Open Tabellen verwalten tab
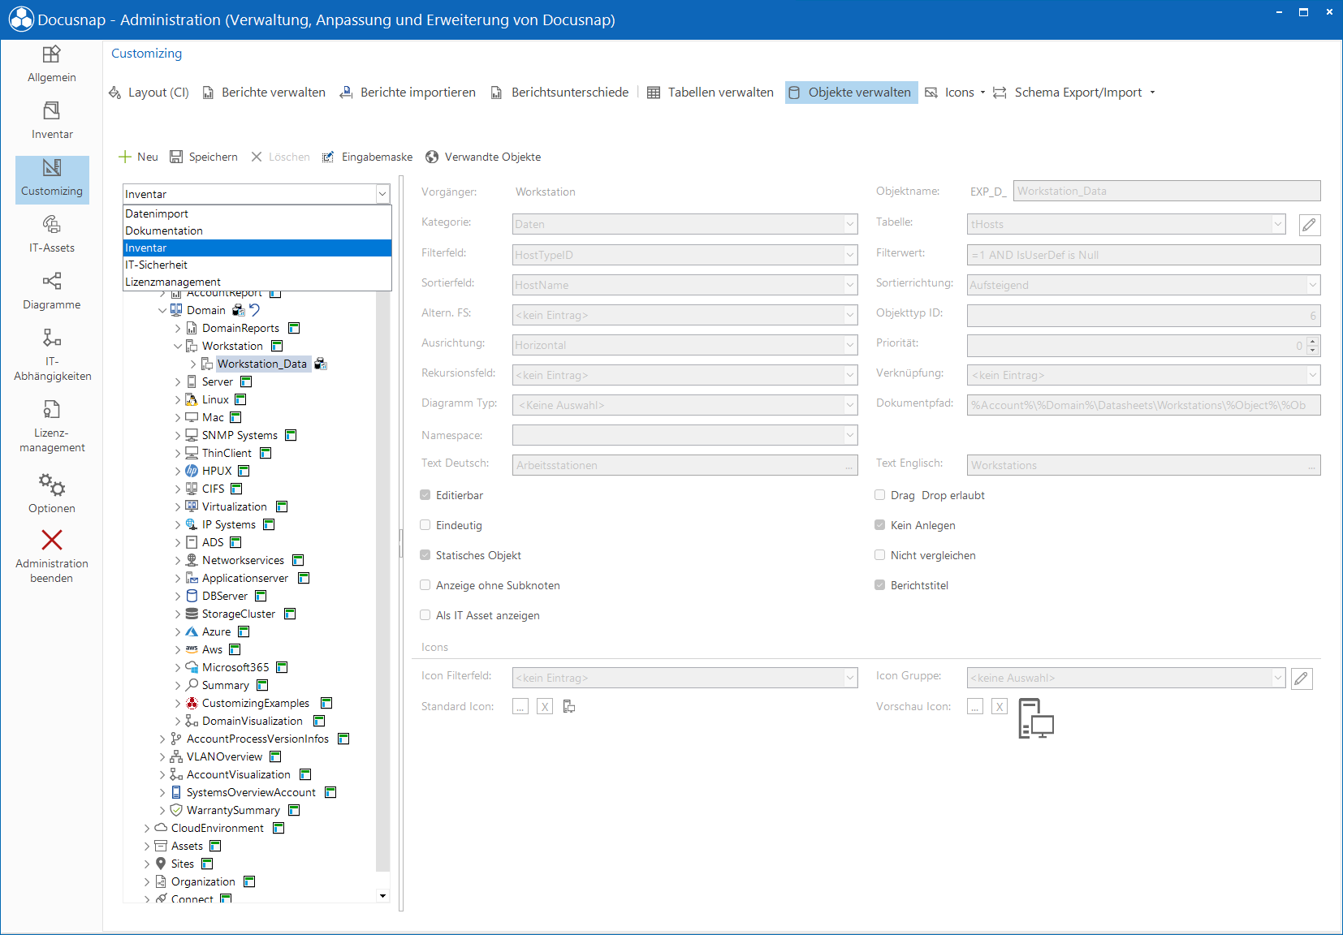Screen dimensions: 1343x935 pyautogui.click(x=710, y=93)
